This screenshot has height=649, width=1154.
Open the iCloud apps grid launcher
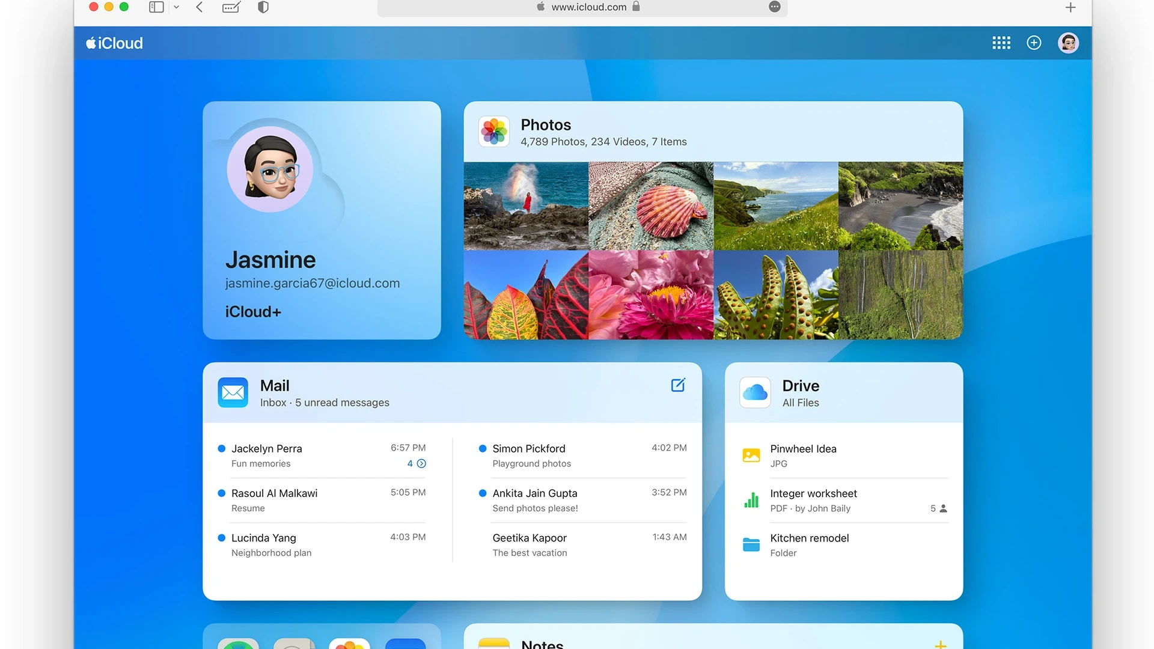pyautogui.click(x=1001, y=43)
